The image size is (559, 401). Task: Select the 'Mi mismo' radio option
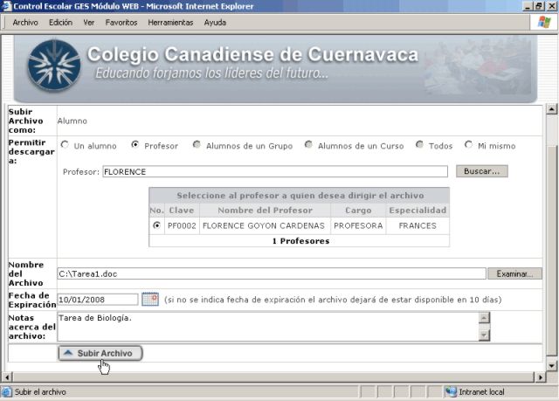point(469,145)
